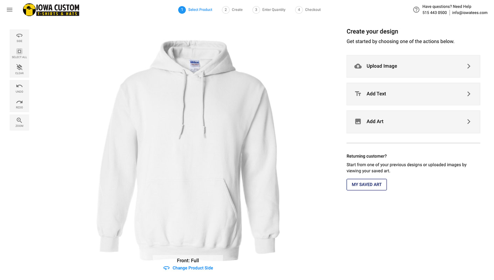
Task: Go to step 1 Select Product
Action: click(x=195, y=10)
